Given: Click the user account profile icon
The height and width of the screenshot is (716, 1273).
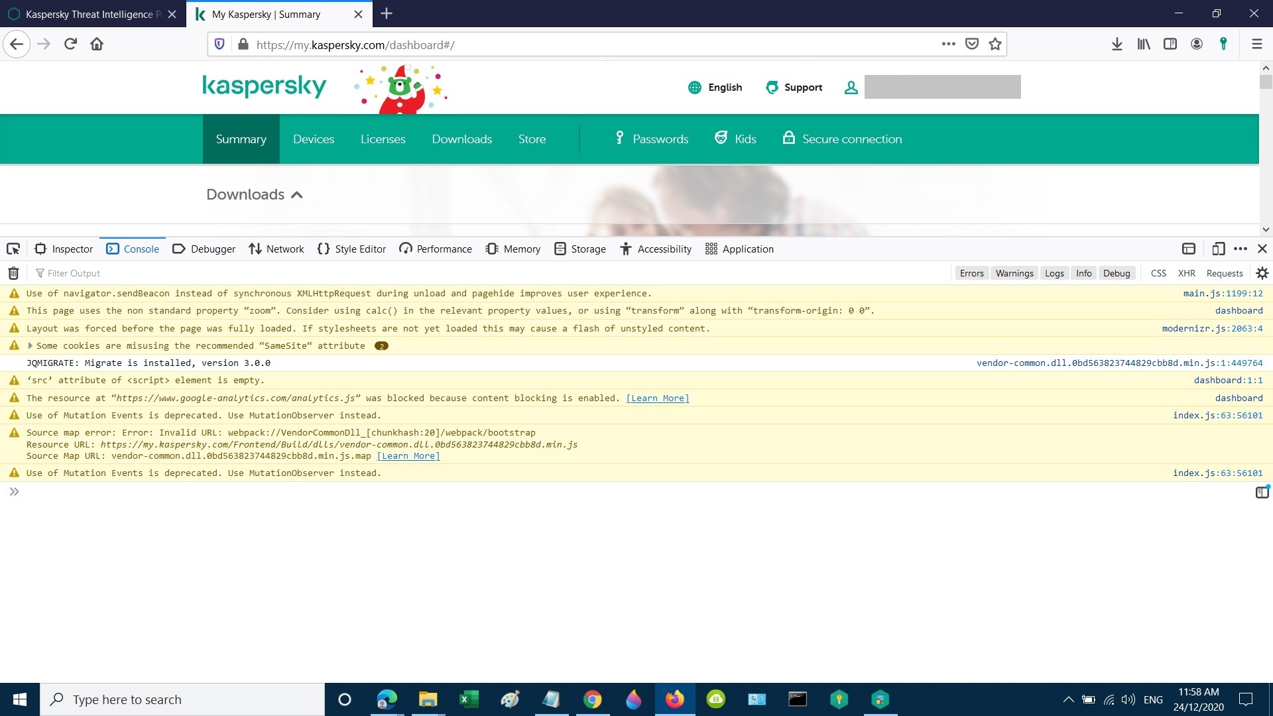Looking at the screenshot, I should (x=851, y=87).
